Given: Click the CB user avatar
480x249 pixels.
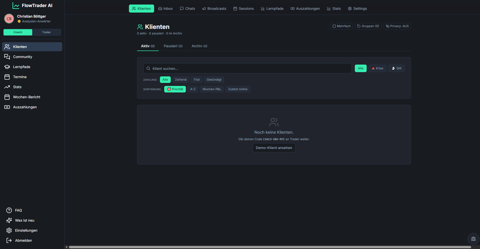Looking at the screenshot, I should click(x=9, y=19).
